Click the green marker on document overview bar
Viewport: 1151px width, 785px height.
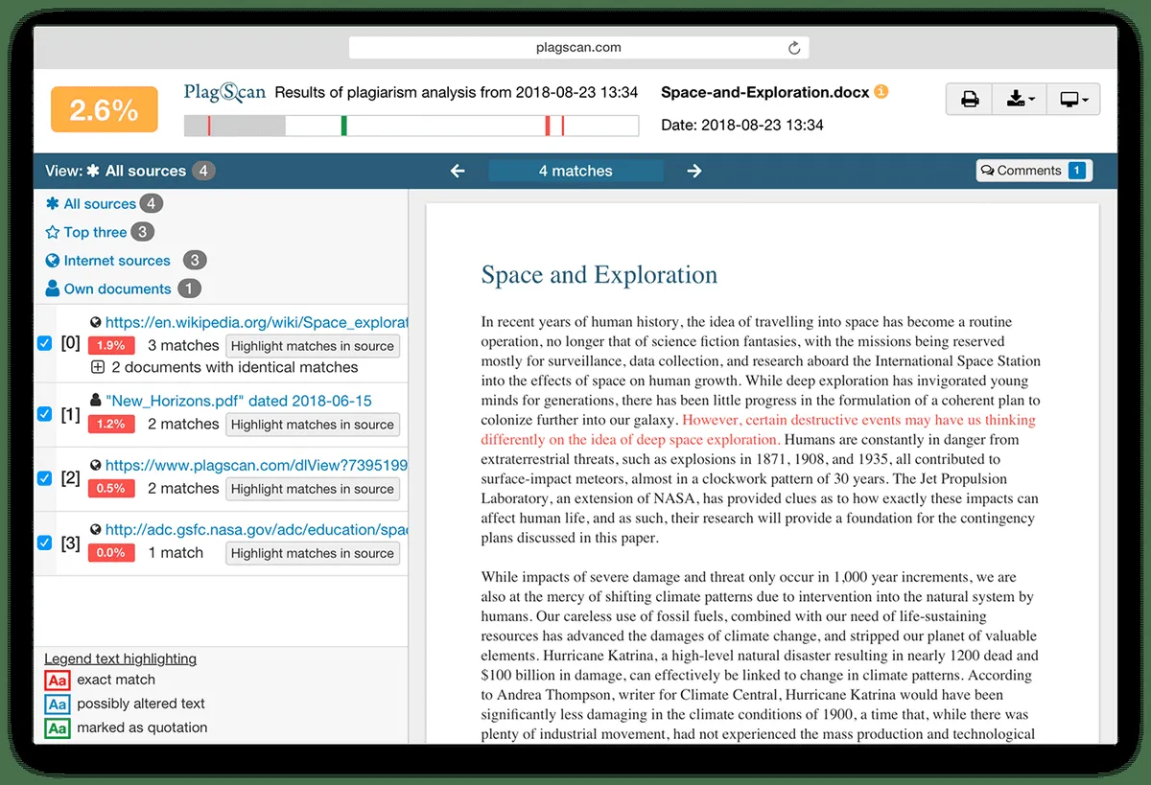[343, 126]
